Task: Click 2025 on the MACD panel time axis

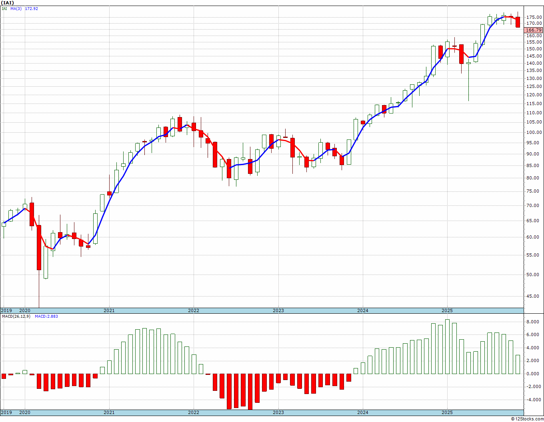Action: coord(447,412)
